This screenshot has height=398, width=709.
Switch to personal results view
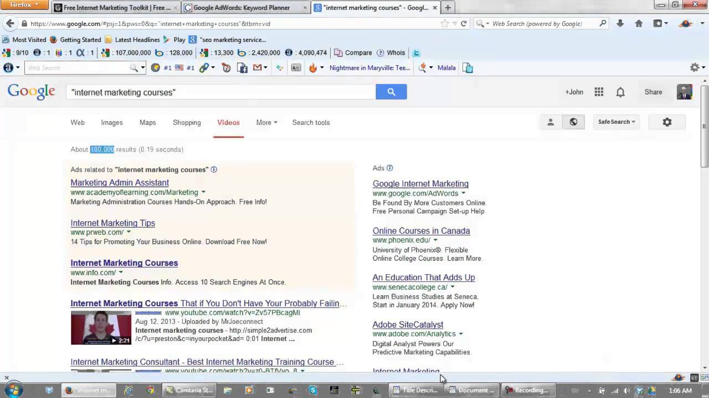tap(551, 122)
